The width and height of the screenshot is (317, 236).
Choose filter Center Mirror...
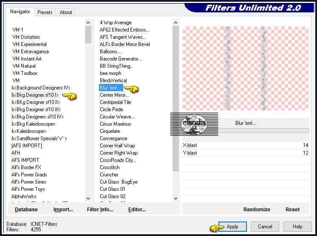tap(114, 95)
